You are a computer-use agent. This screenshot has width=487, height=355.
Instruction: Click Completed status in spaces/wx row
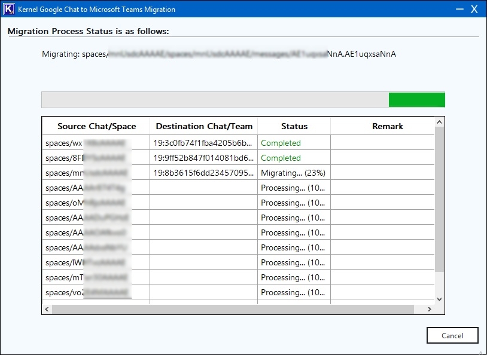(x=294, y=143)
